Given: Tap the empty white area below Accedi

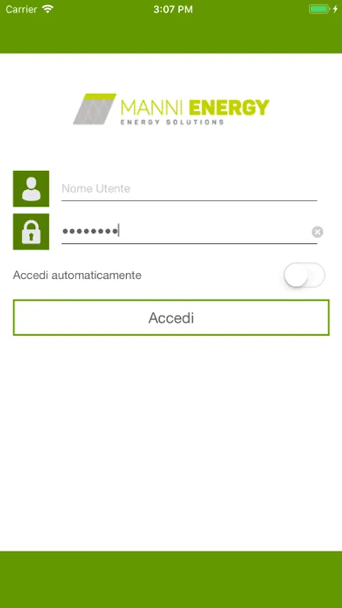Looking at the screenshot, I should [x=171, y=442].
